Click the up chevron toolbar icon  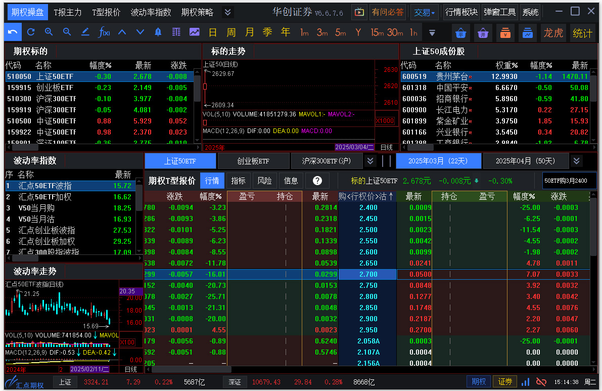(122, 32)
